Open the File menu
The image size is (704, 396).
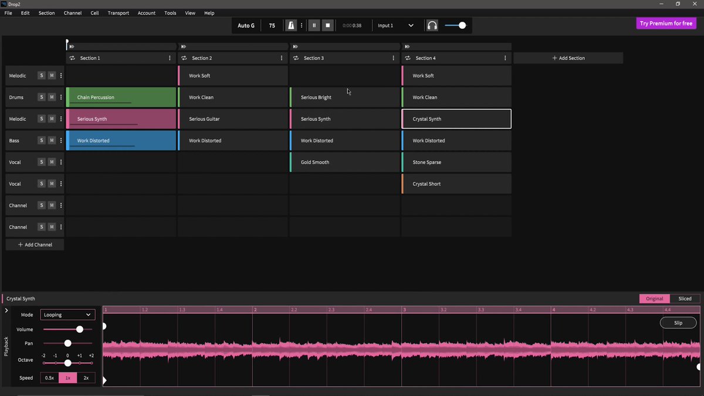pos(8,13)
